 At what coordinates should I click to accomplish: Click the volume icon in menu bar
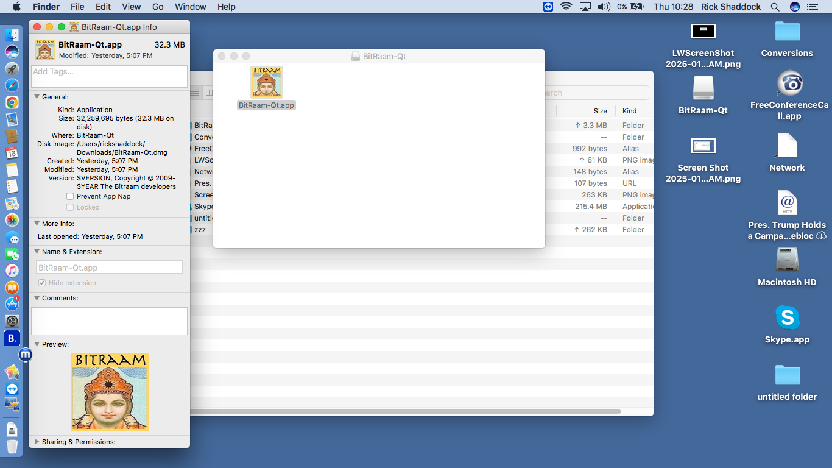click(x=604, y=7)
